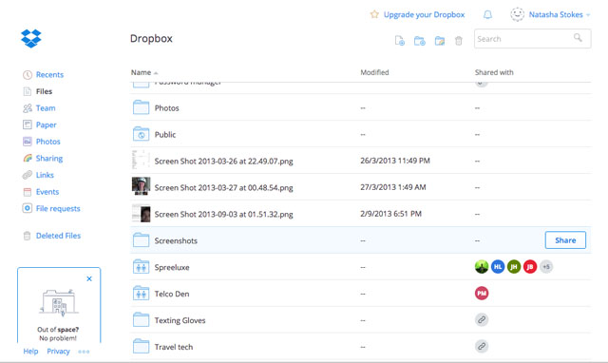Open the Public folder name
Screen dimensions: 608x363
[165, 134]
